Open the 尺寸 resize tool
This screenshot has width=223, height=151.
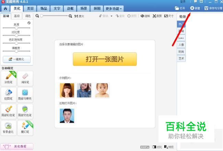169,16
